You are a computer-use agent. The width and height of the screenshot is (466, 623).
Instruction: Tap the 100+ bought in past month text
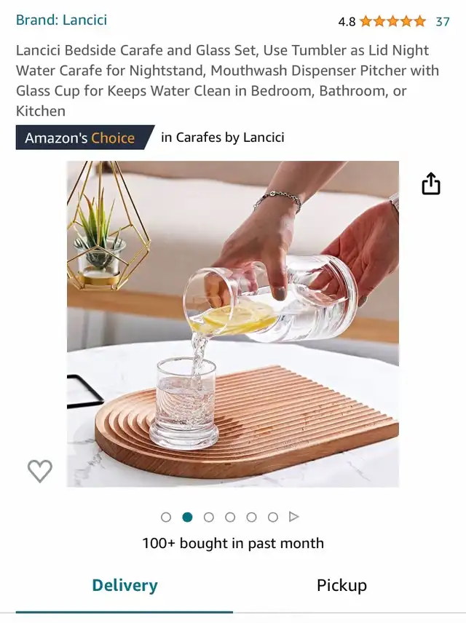tap(233, 543)
